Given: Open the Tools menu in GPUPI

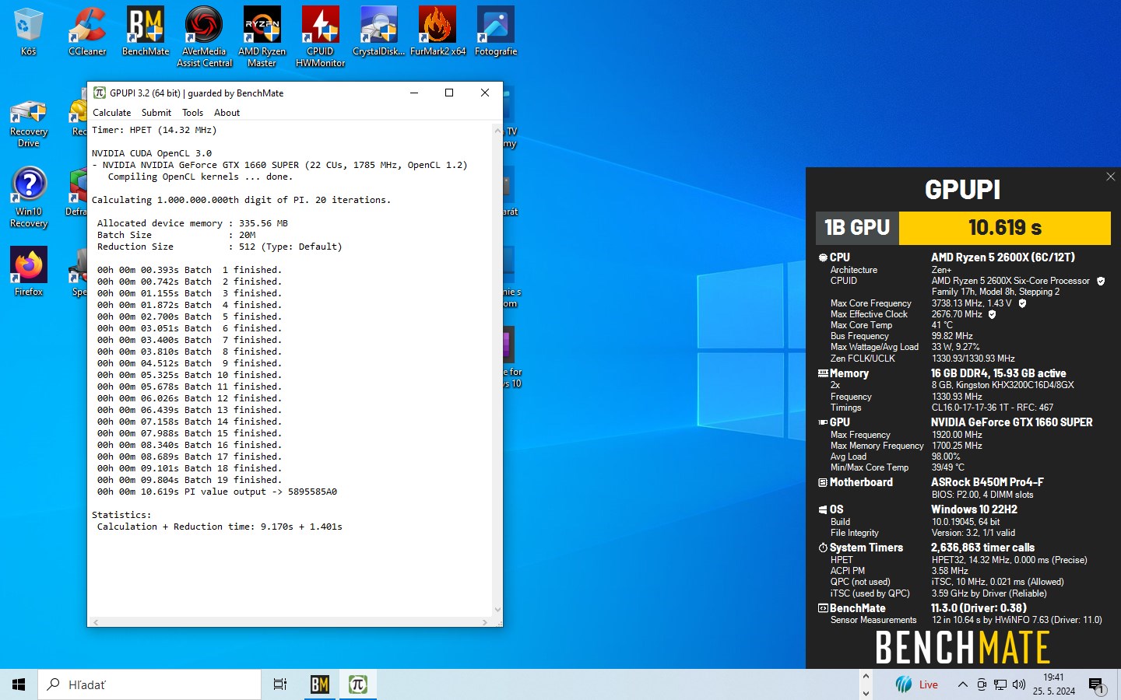Looking at the screenshot, I should pos(192,113).
